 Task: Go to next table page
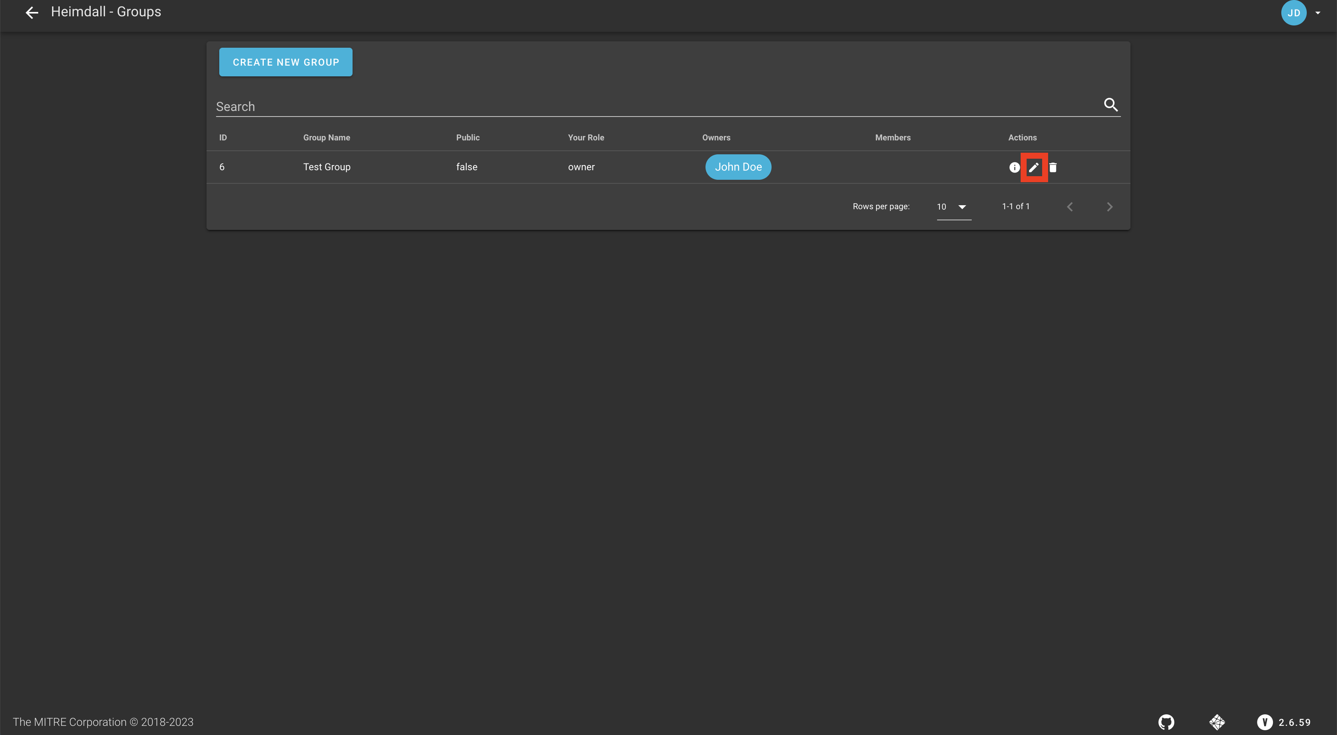click(x=1109, y=206)
